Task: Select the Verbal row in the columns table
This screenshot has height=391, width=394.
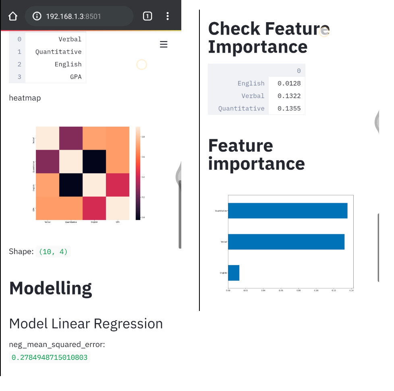Action: (48, 39)
